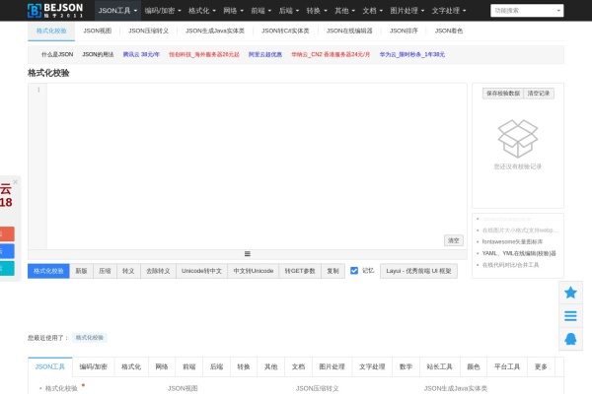This screenshot has width=592, height=394.
Task: Open the fontawesome矢量图标库 link
Action: click(x=511, y=241)
